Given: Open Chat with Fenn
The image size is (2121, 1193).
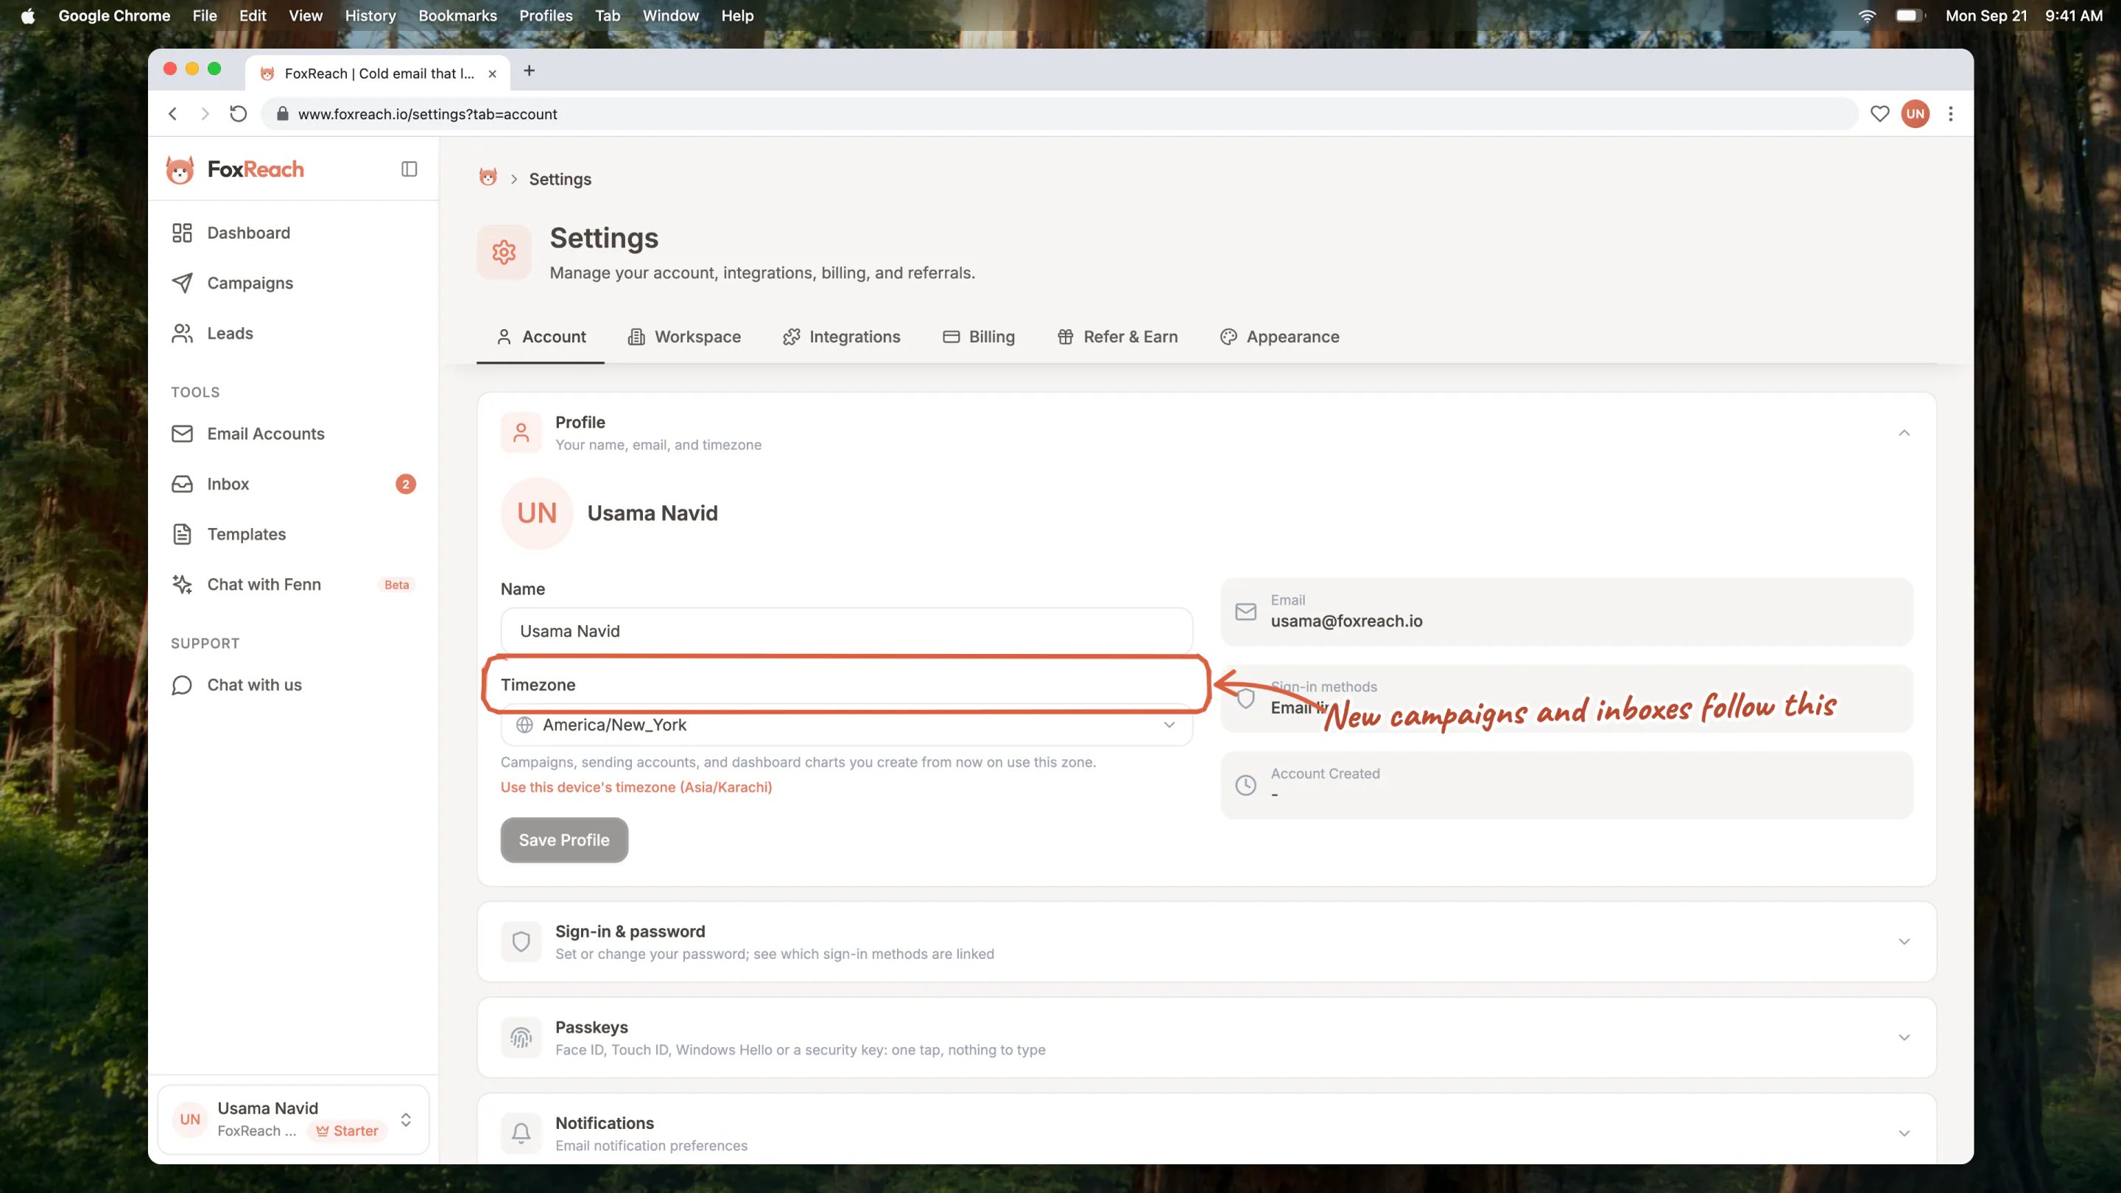Looking at the screenshot, I should click(292, 585).
